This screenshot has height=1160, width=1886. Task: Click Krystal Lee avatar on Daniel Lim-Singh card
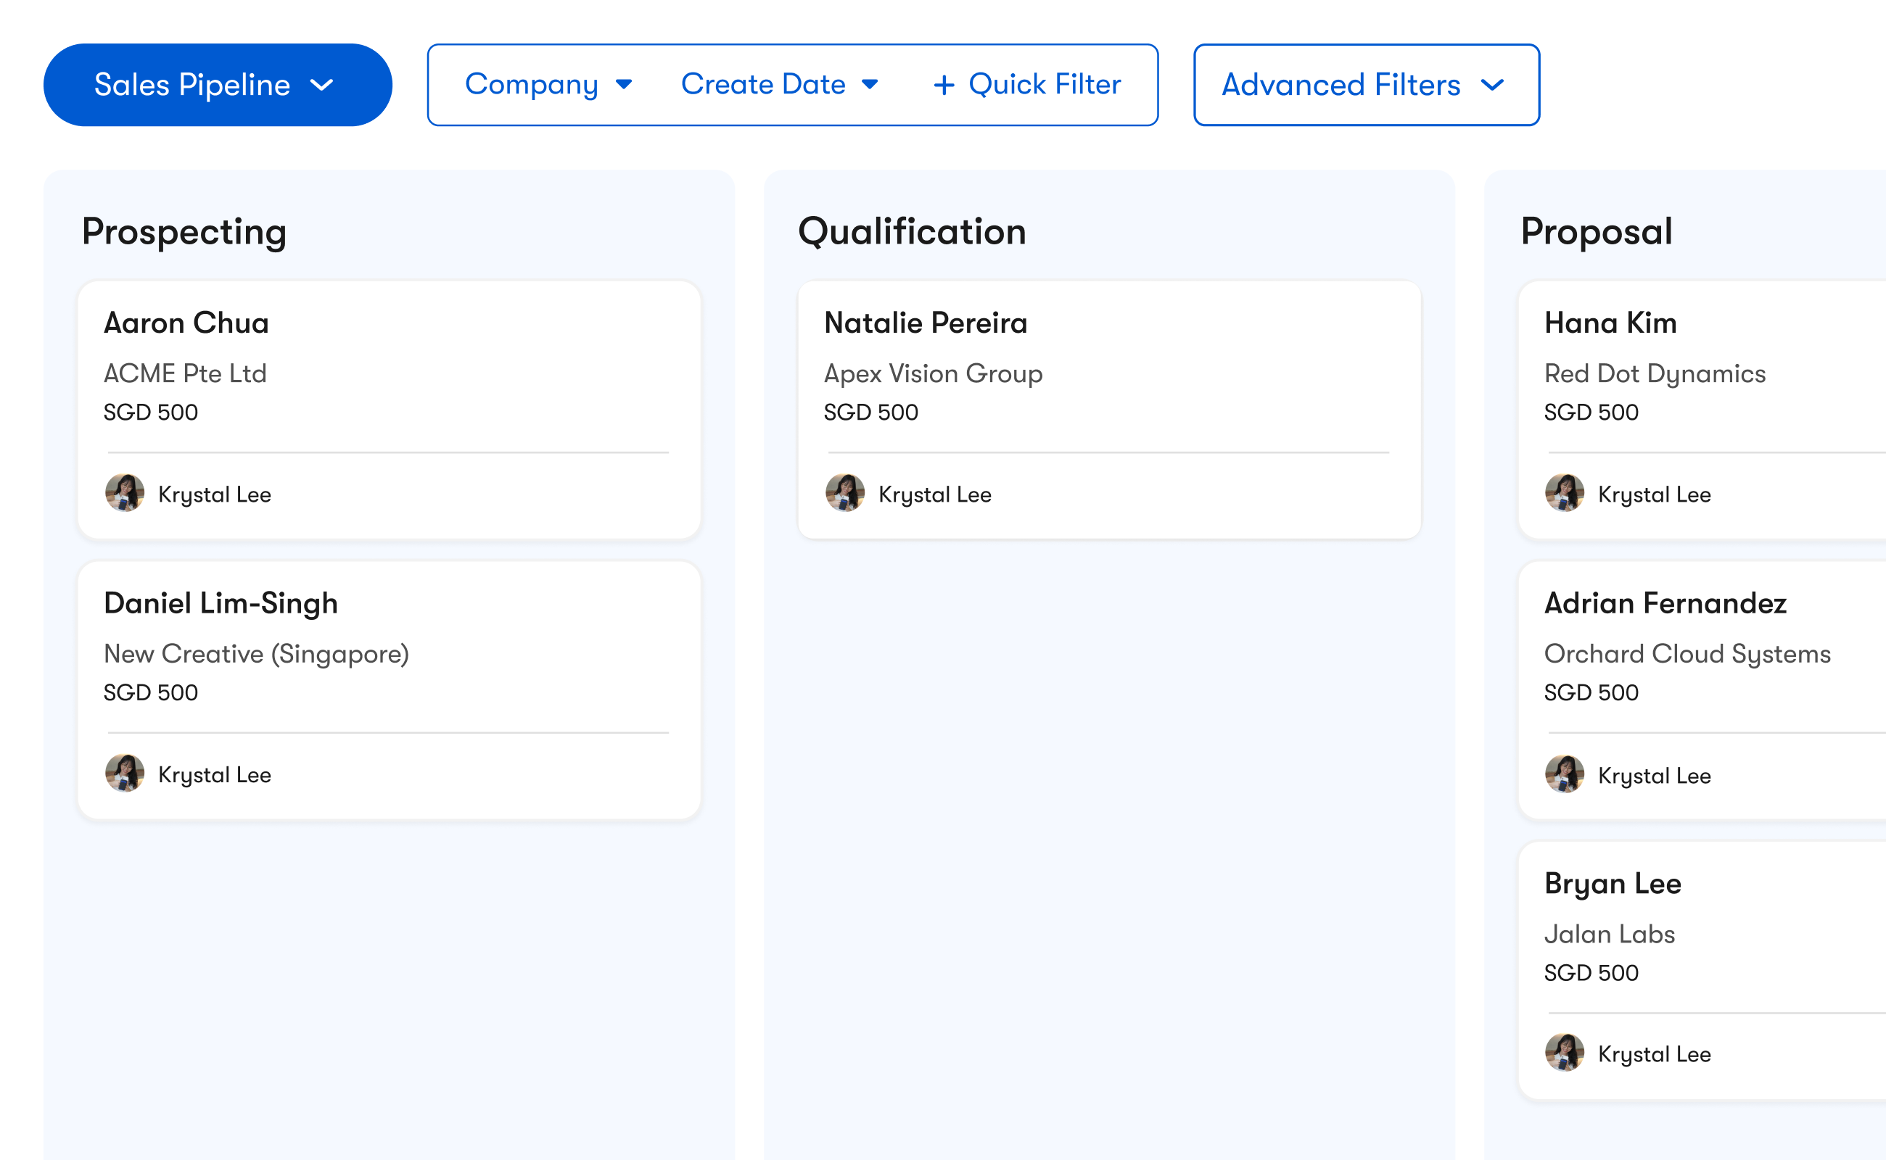[x=124, y=774]
